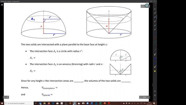Zoom out with the minus button
Screen dimensions: 186x105
pos(141,97)
